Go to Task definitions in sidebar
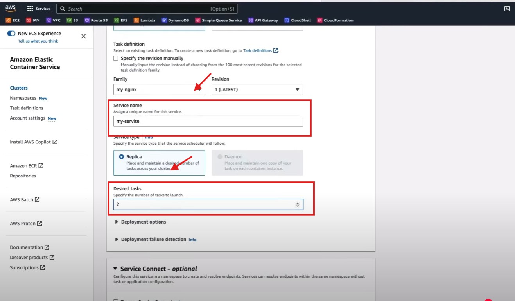The height and width of the screenshot is (301, 515). [27, 108]
